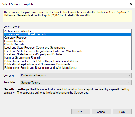This screenshot has width=135, height=117.
Task: Choose Local and State Records--Courts and Governance
Action: [x=67, y=48]
